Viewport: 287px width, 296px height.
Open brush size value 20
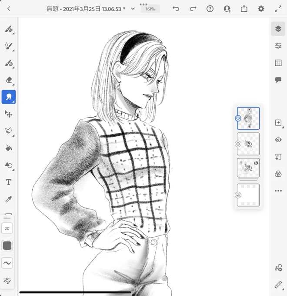7,229
